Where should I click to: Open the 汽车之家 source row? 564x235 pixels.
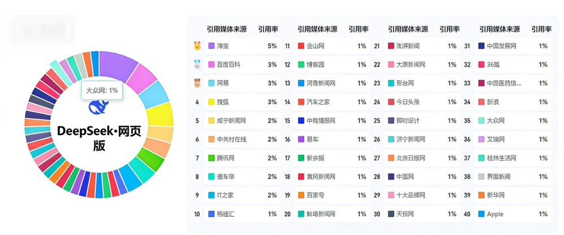tap(333, 102)
